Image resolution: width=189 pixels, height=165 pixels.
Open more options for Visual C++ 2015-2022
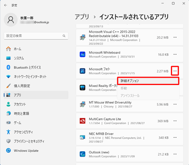(175, 37)
